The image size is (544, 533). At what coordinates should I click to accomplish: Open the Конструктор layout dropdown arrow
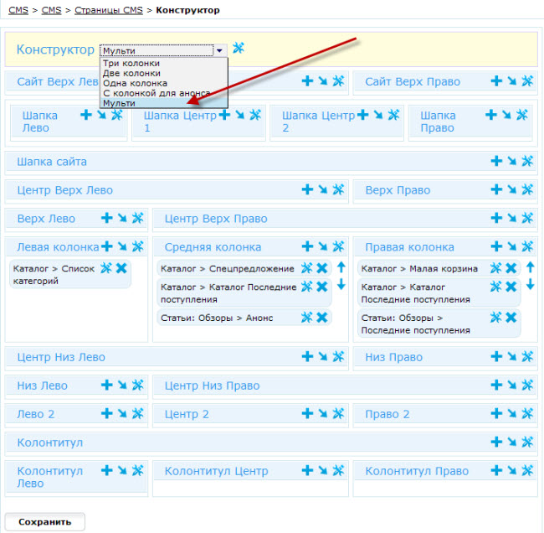tap(219, 50)
